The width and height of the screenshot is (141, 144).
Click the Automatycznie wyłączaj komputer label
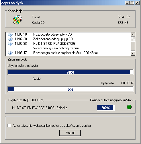click(x=52, y=126)
